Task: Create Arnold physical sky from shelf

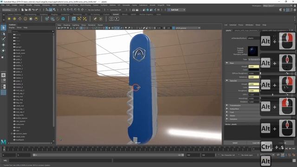Action: 36,19
